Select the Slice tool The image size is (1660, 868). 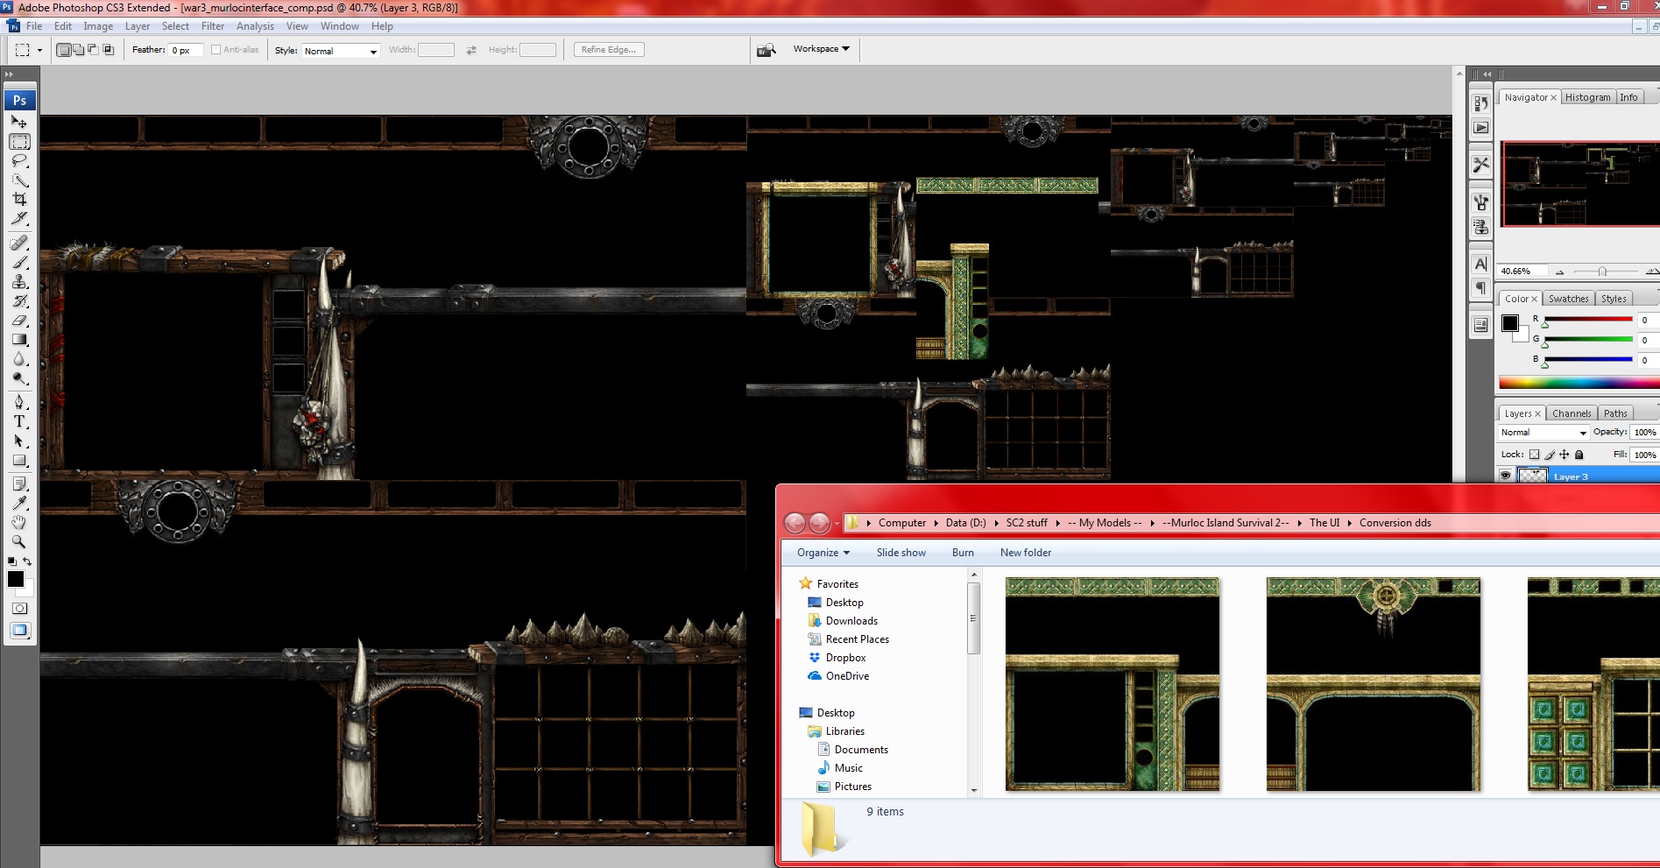(19, 218)
